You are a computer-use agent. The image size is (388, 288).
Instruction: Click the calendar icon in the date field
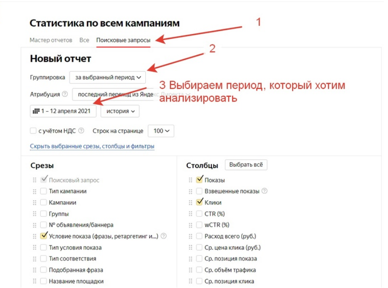coord(36,111)
